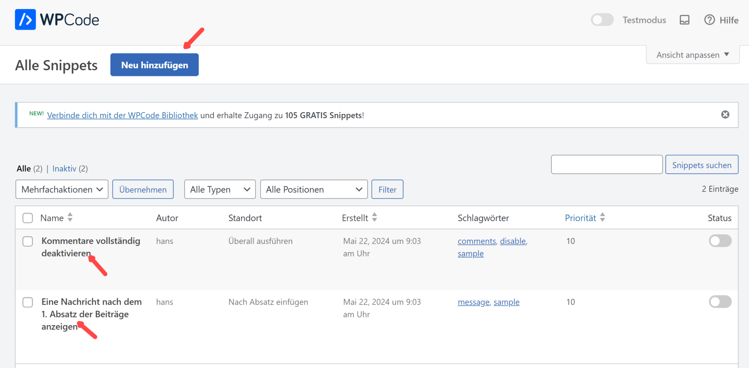Expand the Alle Typen dropdown
The height and width of the screenshot is (368, 749).
pyautogui.click(x=220, y=189)
